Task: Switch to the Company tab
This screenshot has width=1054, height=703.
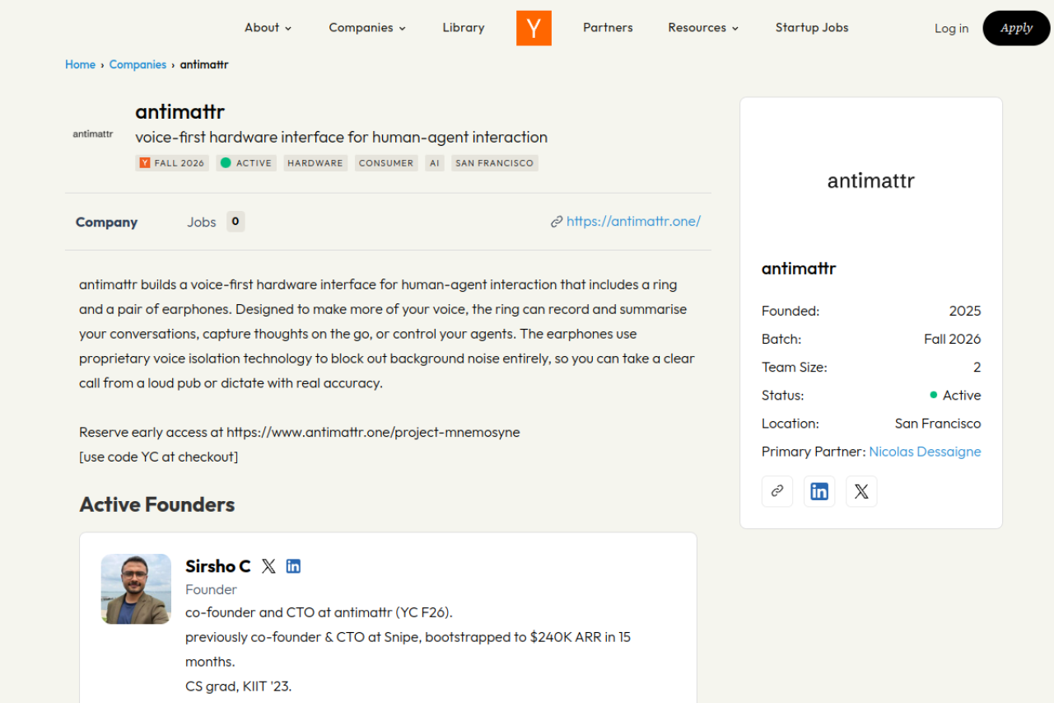Action: point(107,222)
